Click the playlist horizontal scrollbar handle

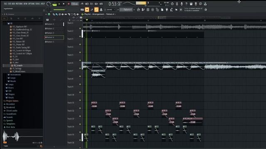point(162,17)
